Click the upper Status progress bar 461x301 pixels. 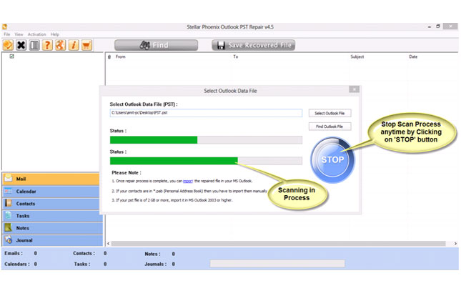[206, 139]
